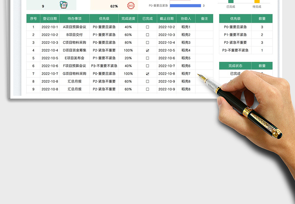Select the empty 备注 cell for A项目预算会议
The height and width of the screenshot is (204, 295).
coord(204,27)
